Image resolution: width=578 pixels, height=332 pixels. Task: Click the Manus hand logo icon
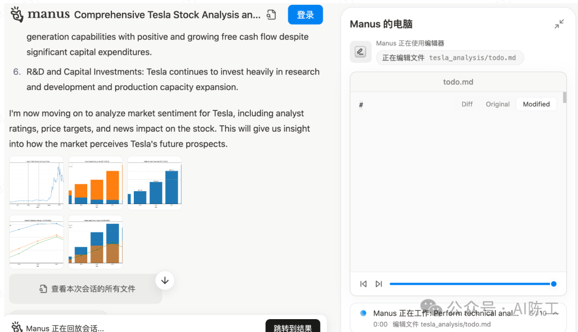(17, 14)
